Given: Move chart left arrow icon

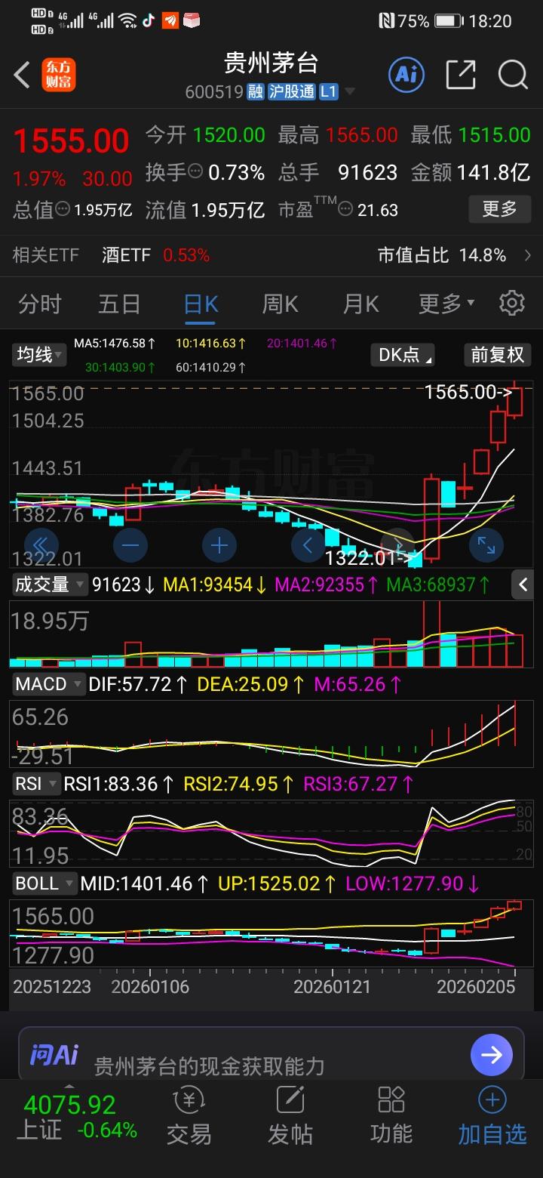Looking at the screenshot, I should [x=308, y=544].
